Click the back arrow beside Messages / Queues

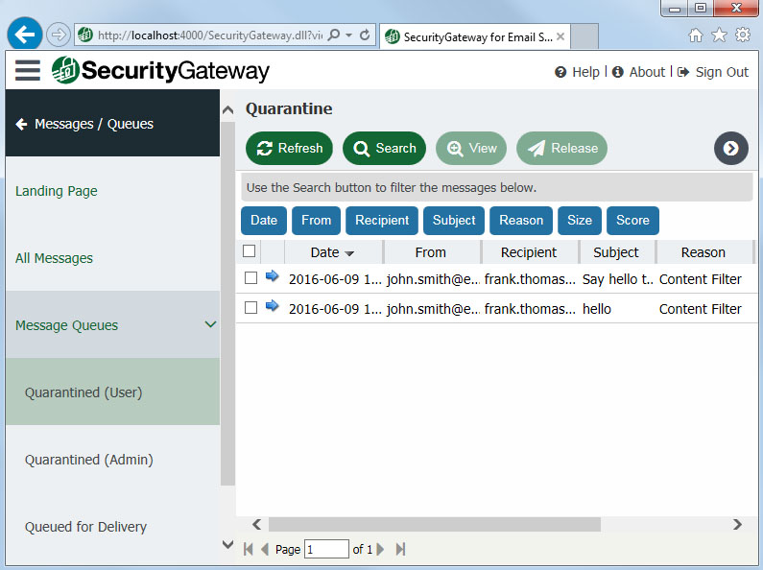click(x=21, y=124)
